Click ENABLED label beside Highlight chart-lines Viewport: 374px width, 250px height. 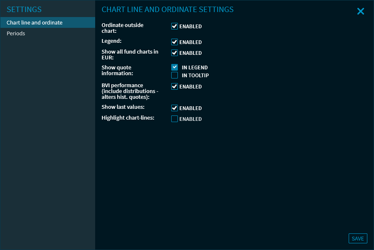pyautogui.click(x=190, y=119)
